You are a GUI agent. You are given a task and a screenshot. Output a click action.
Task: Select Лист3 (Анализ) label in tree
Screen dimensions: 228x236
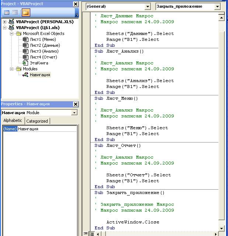(44, 51)
